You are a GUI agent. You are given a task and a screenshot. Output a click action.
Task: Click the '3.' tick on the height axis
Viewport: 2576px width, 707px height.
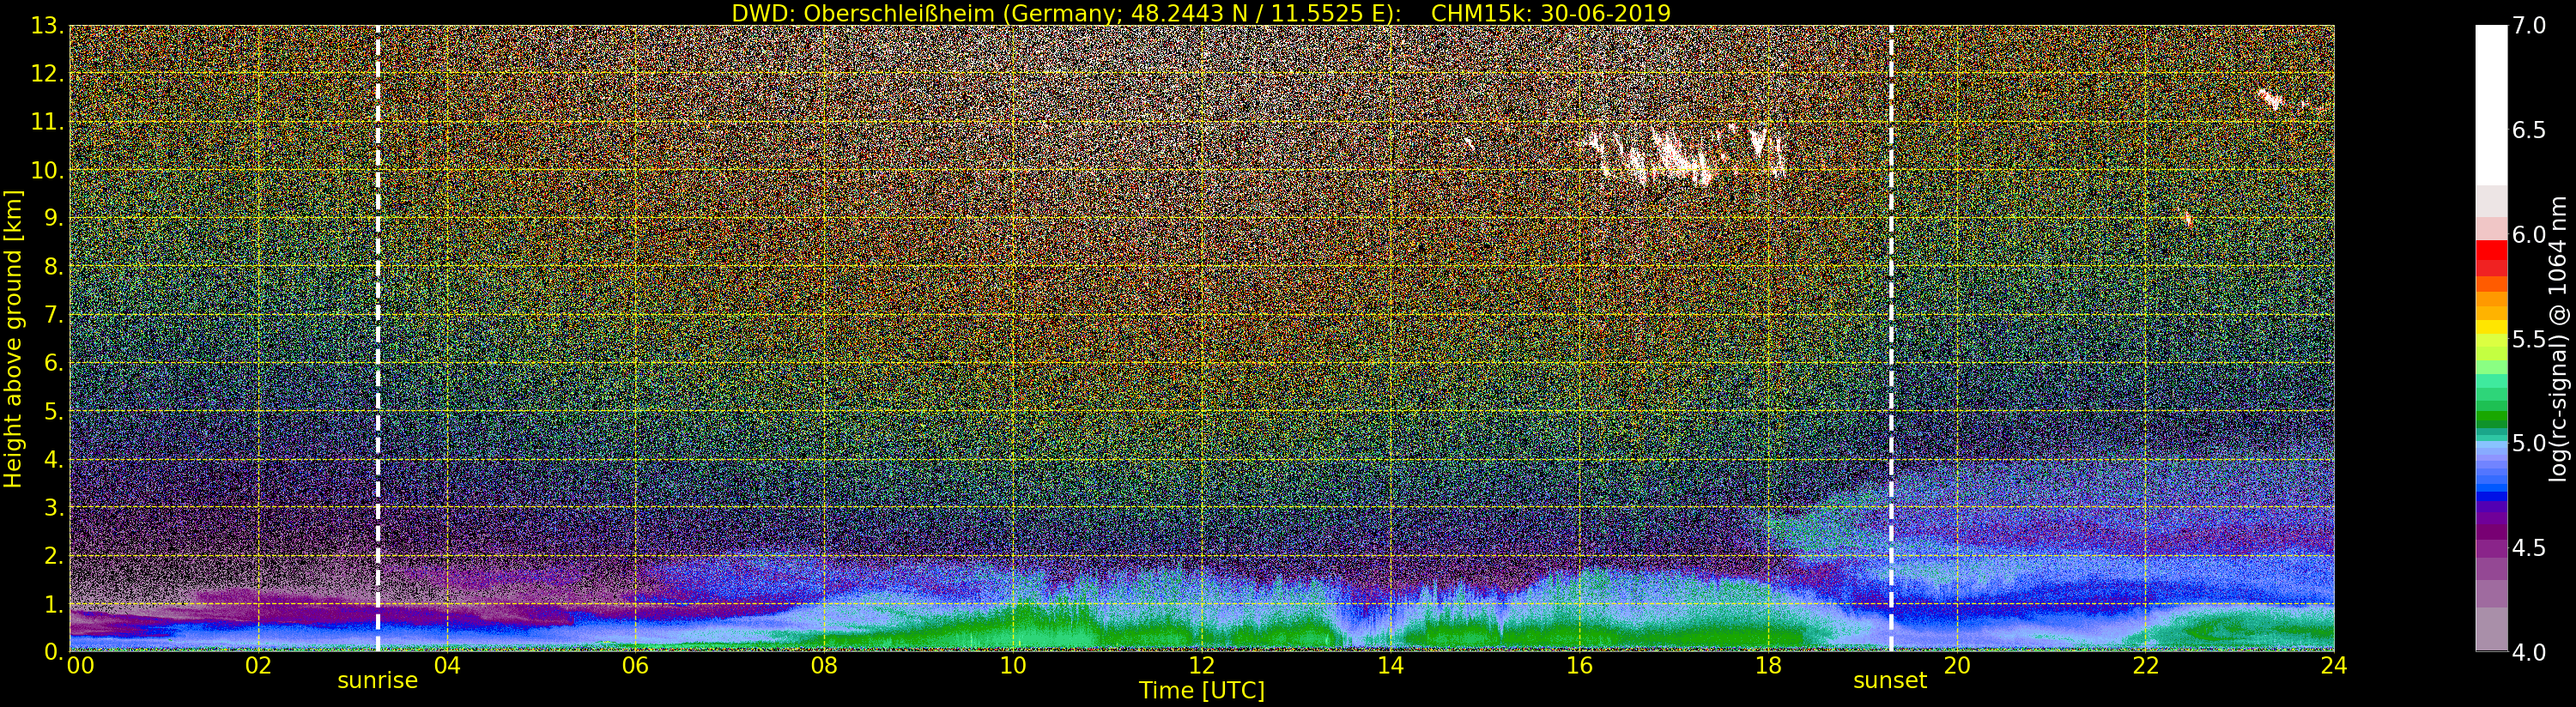53,507
